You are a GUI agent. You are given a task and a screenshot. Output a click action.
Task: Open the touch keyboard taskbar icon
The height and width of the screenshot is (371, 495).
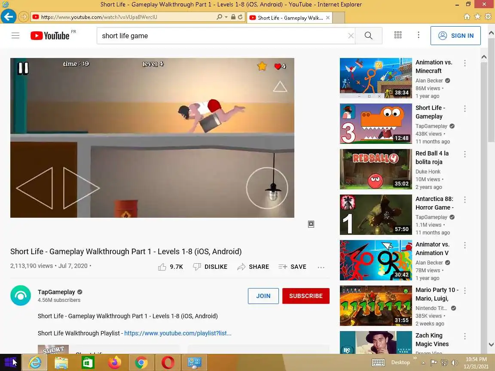(378, 362)
